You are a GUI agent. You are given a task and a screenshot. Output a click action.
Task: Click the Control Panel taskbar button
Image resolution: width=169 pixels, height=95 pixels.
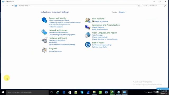click(x=124, y=92)
